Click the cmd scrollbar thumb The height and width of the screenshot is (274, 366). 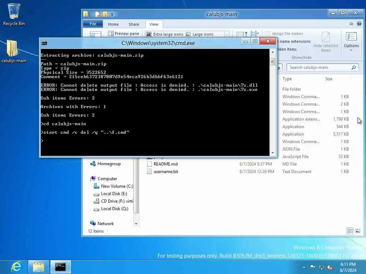click(272, 62)
